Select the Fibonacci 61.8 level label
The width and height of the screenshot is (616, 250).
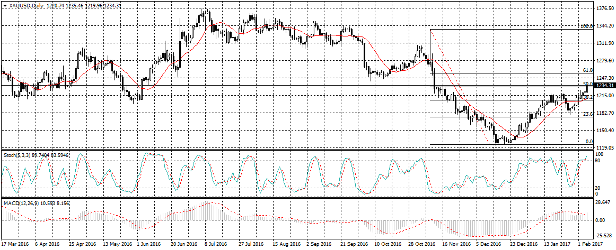click(587, 70)
